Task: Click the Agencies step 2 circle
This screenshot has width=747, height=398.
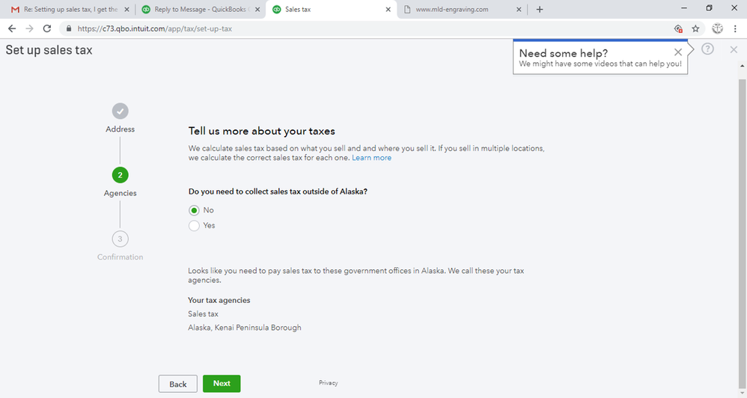Action: pyautogui.click(x=120, y=175)
